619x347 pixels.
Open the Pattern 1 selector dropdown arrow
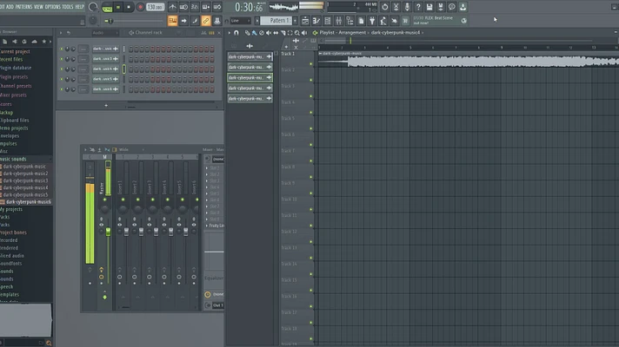pyautogui.click(x=295, y=21)
